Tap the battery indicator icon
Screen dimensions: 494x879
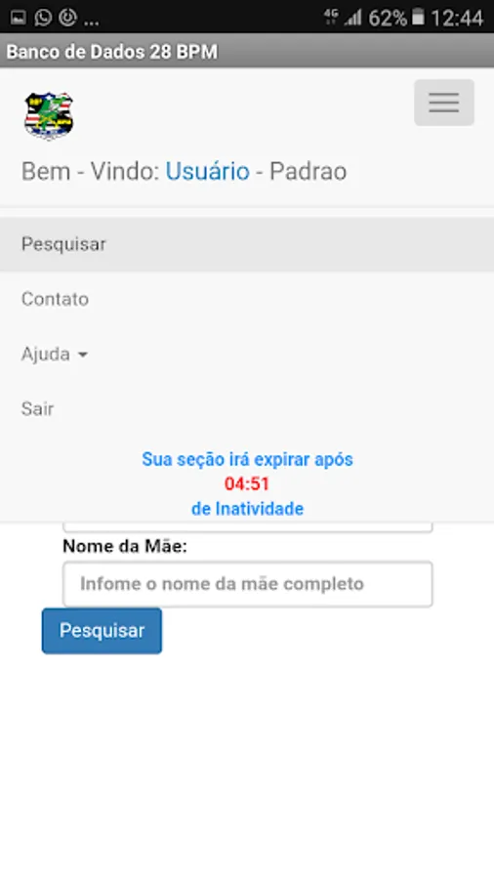(x=418, y=18)
